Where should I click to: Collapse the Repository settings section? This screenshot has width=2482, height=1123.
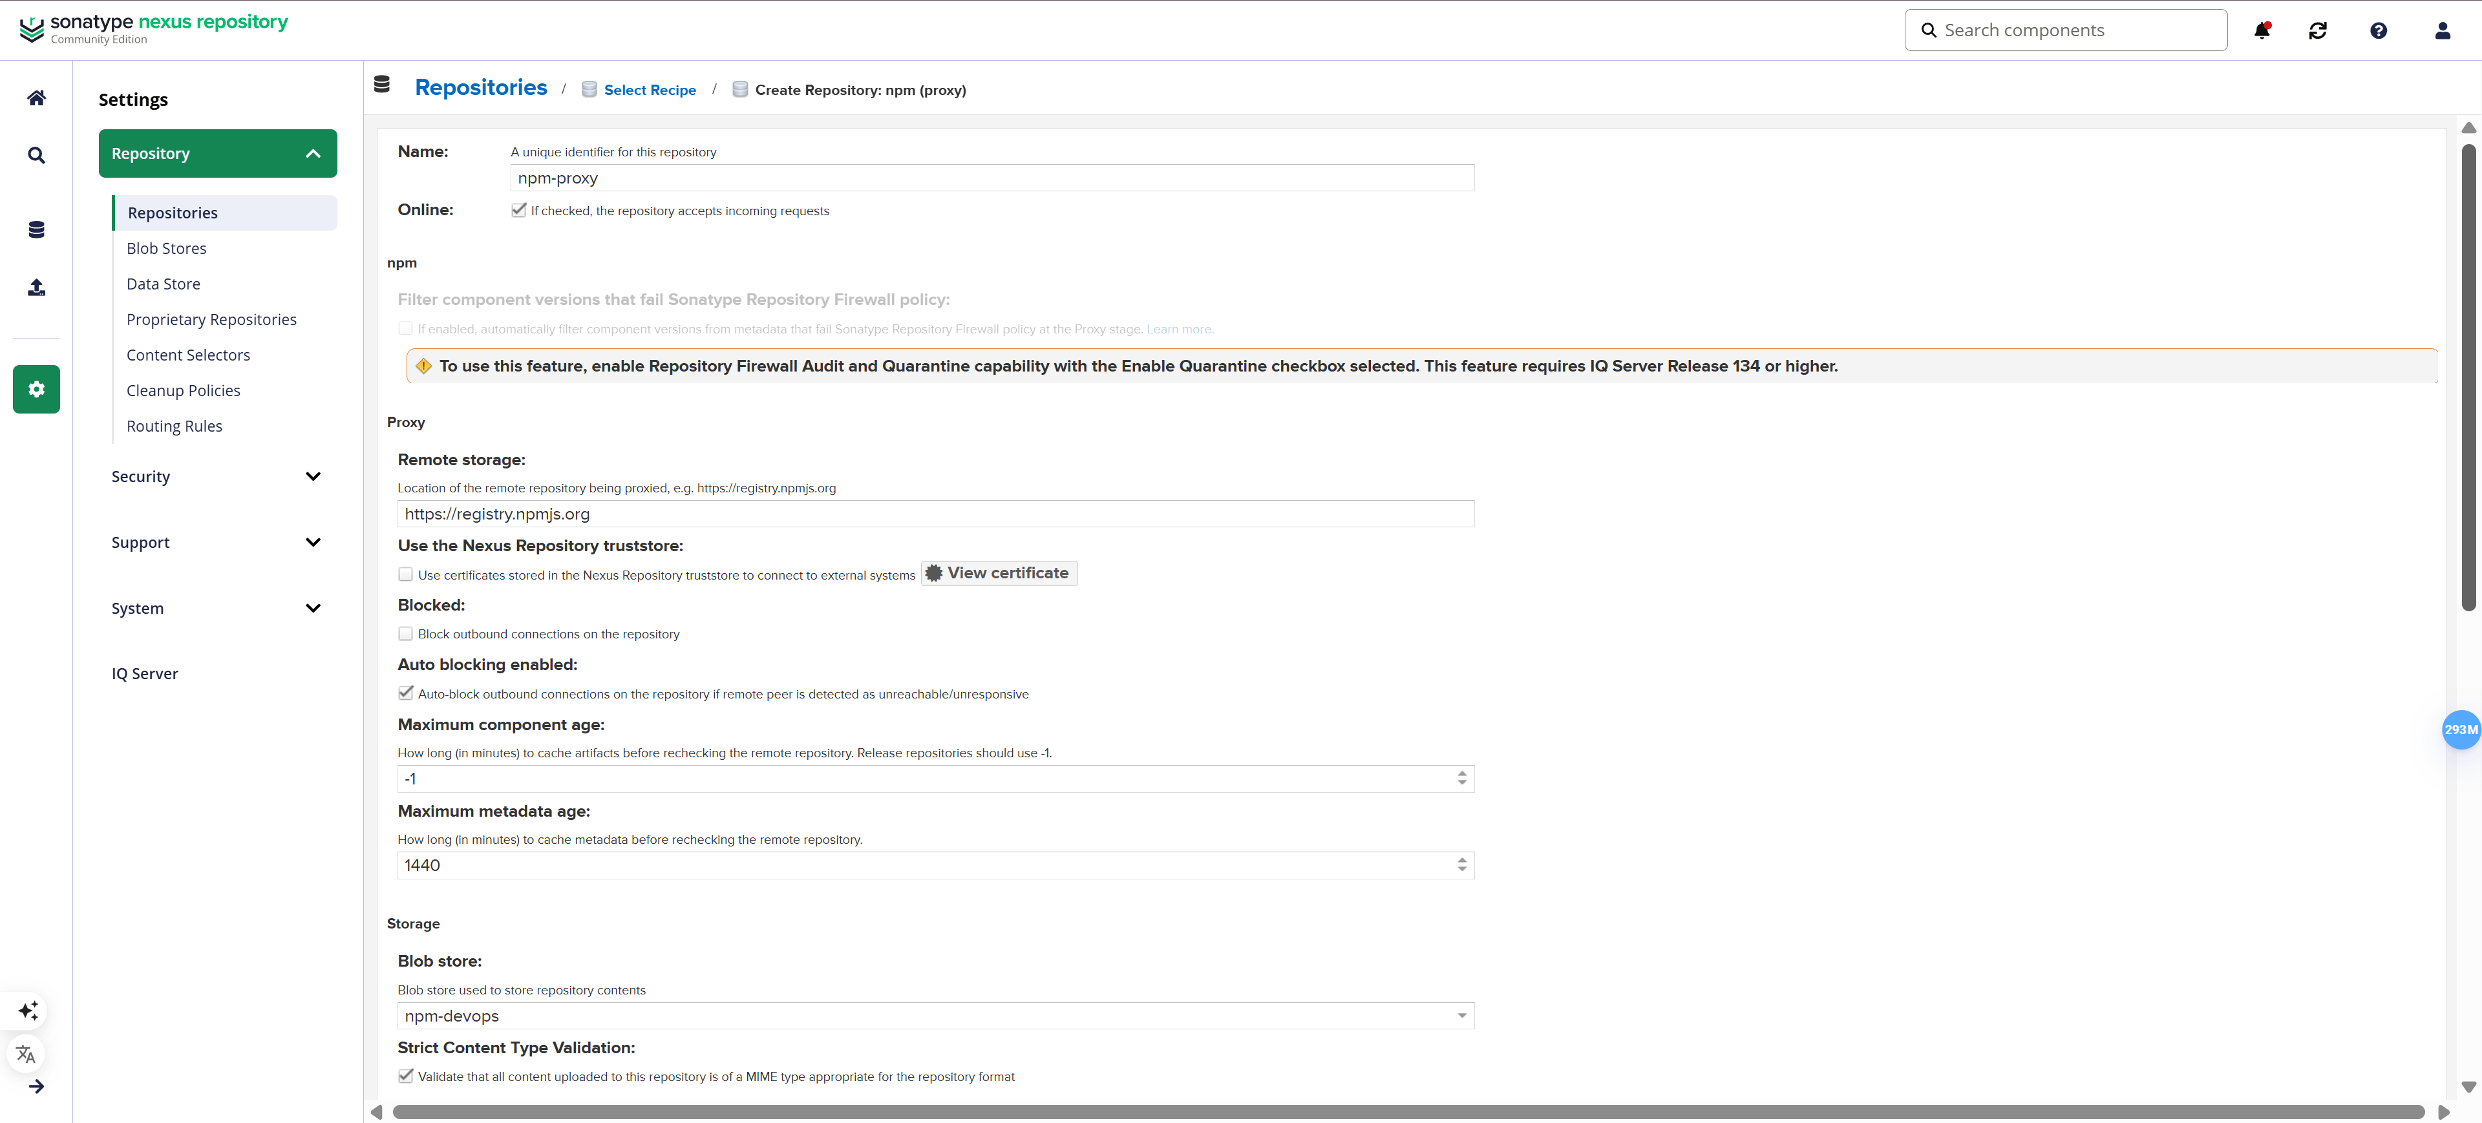pos(218,153)
